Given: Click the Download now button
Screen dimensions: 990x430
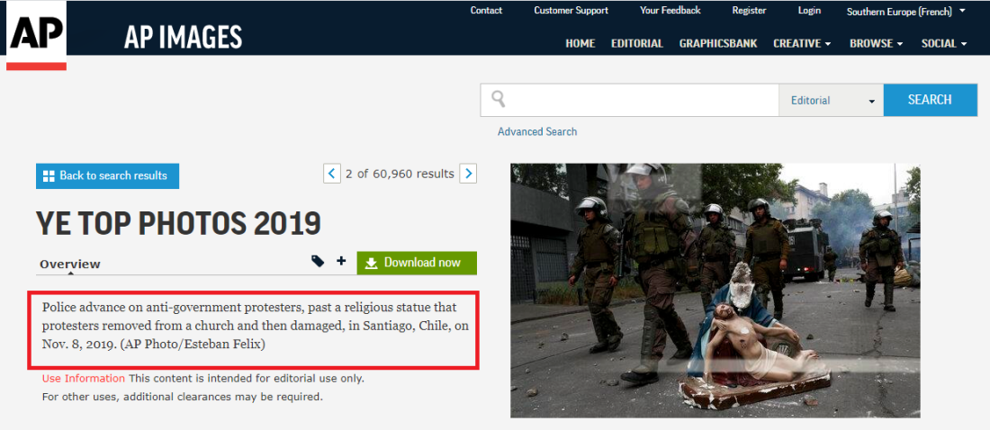Looking at the screenshot, I should [417, 263].
